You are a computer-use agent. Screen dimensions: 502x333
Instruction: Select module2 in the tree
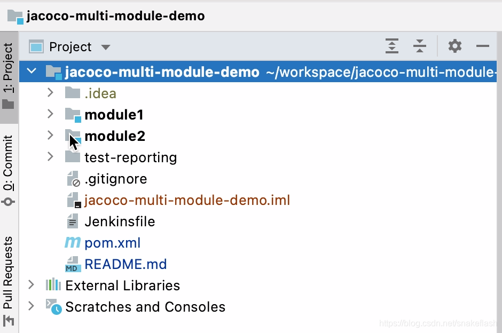tap(115, 136)
